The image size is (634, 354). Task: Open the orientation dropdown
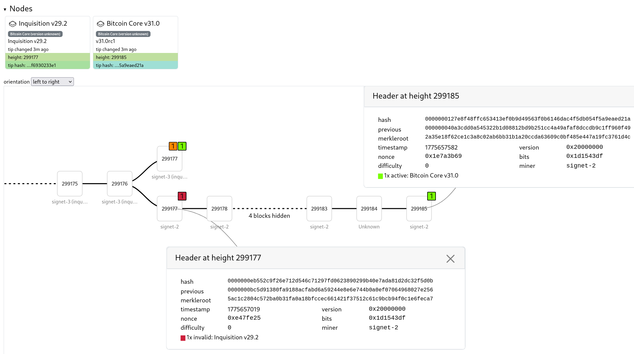click(x=52, y=82)
